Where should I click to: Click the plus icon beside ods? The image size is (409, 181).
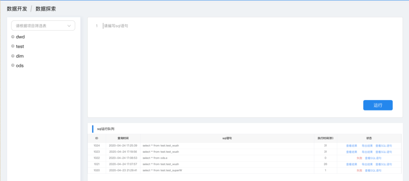[13, 66]
